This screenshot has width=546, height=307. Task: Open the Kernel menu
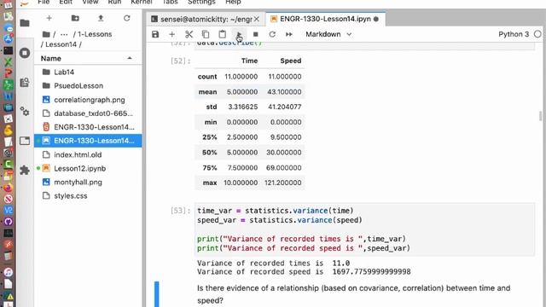[142, 2]
